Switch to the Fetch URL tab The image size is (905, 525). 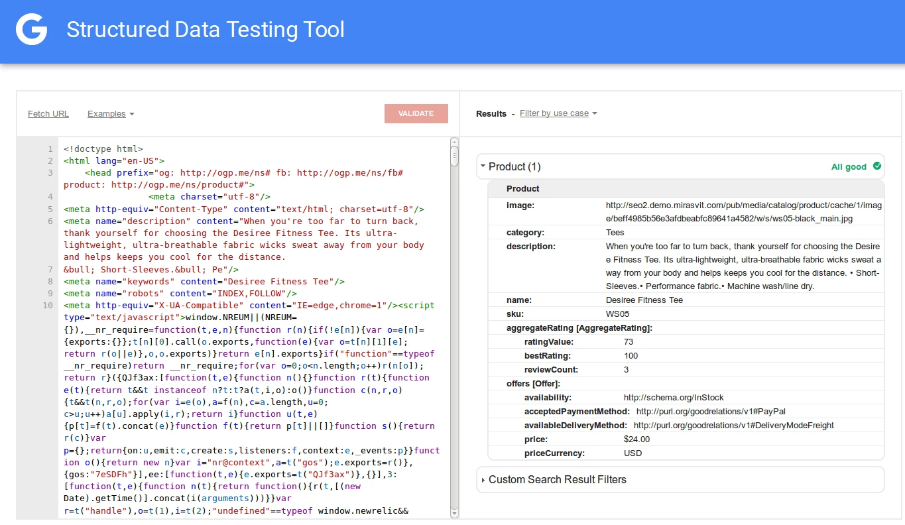point(48,113)
